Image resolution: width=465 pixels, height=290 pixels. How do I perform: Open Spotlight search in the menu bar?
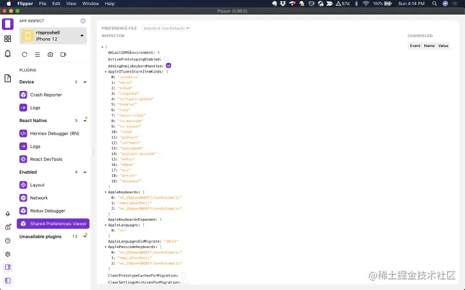click(x=434, y=4)
